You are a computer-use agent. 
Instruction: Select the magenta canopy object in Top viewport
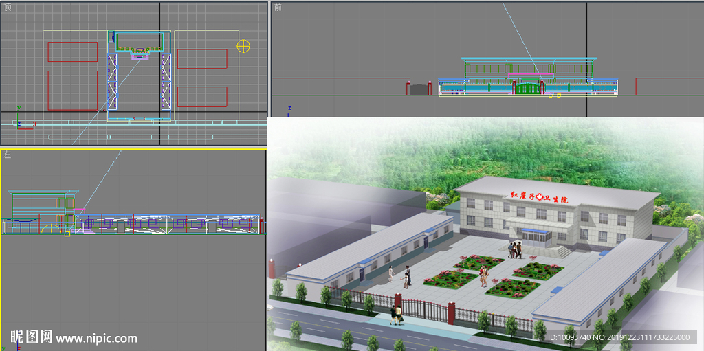click(x=140, y=56)
